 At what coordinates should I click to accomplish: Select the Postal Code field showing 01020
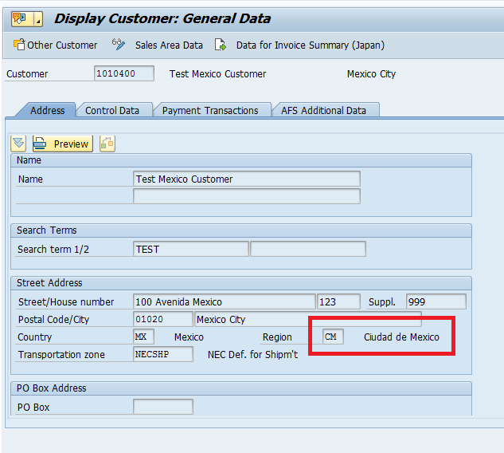(162, 320)
